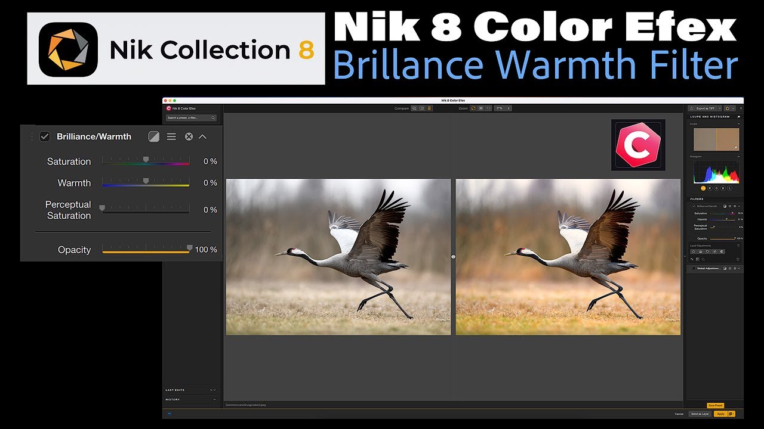Click the Local Adjustments help icon
Image resolution: width=764 pixels, height=429 pixels.
click(738, 245)
